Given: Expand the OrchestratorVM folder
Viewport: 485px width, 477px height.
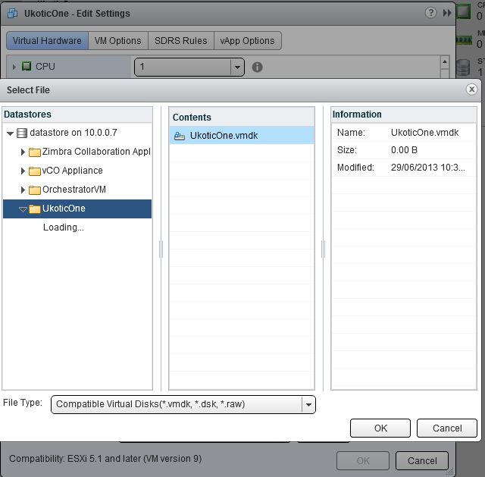Looking at the screenshot, I should [23, 190].
